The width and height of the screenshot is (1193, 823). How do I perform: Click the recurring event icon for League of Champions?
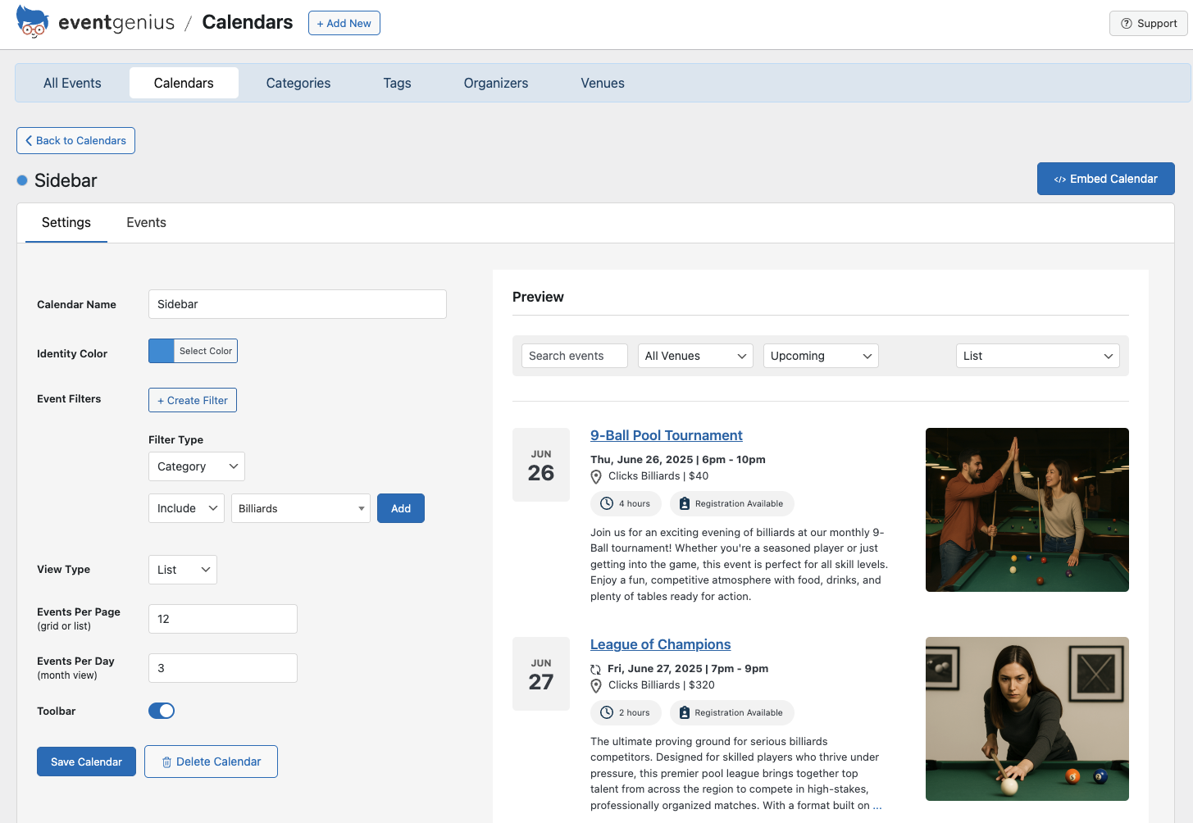point(596,670)
